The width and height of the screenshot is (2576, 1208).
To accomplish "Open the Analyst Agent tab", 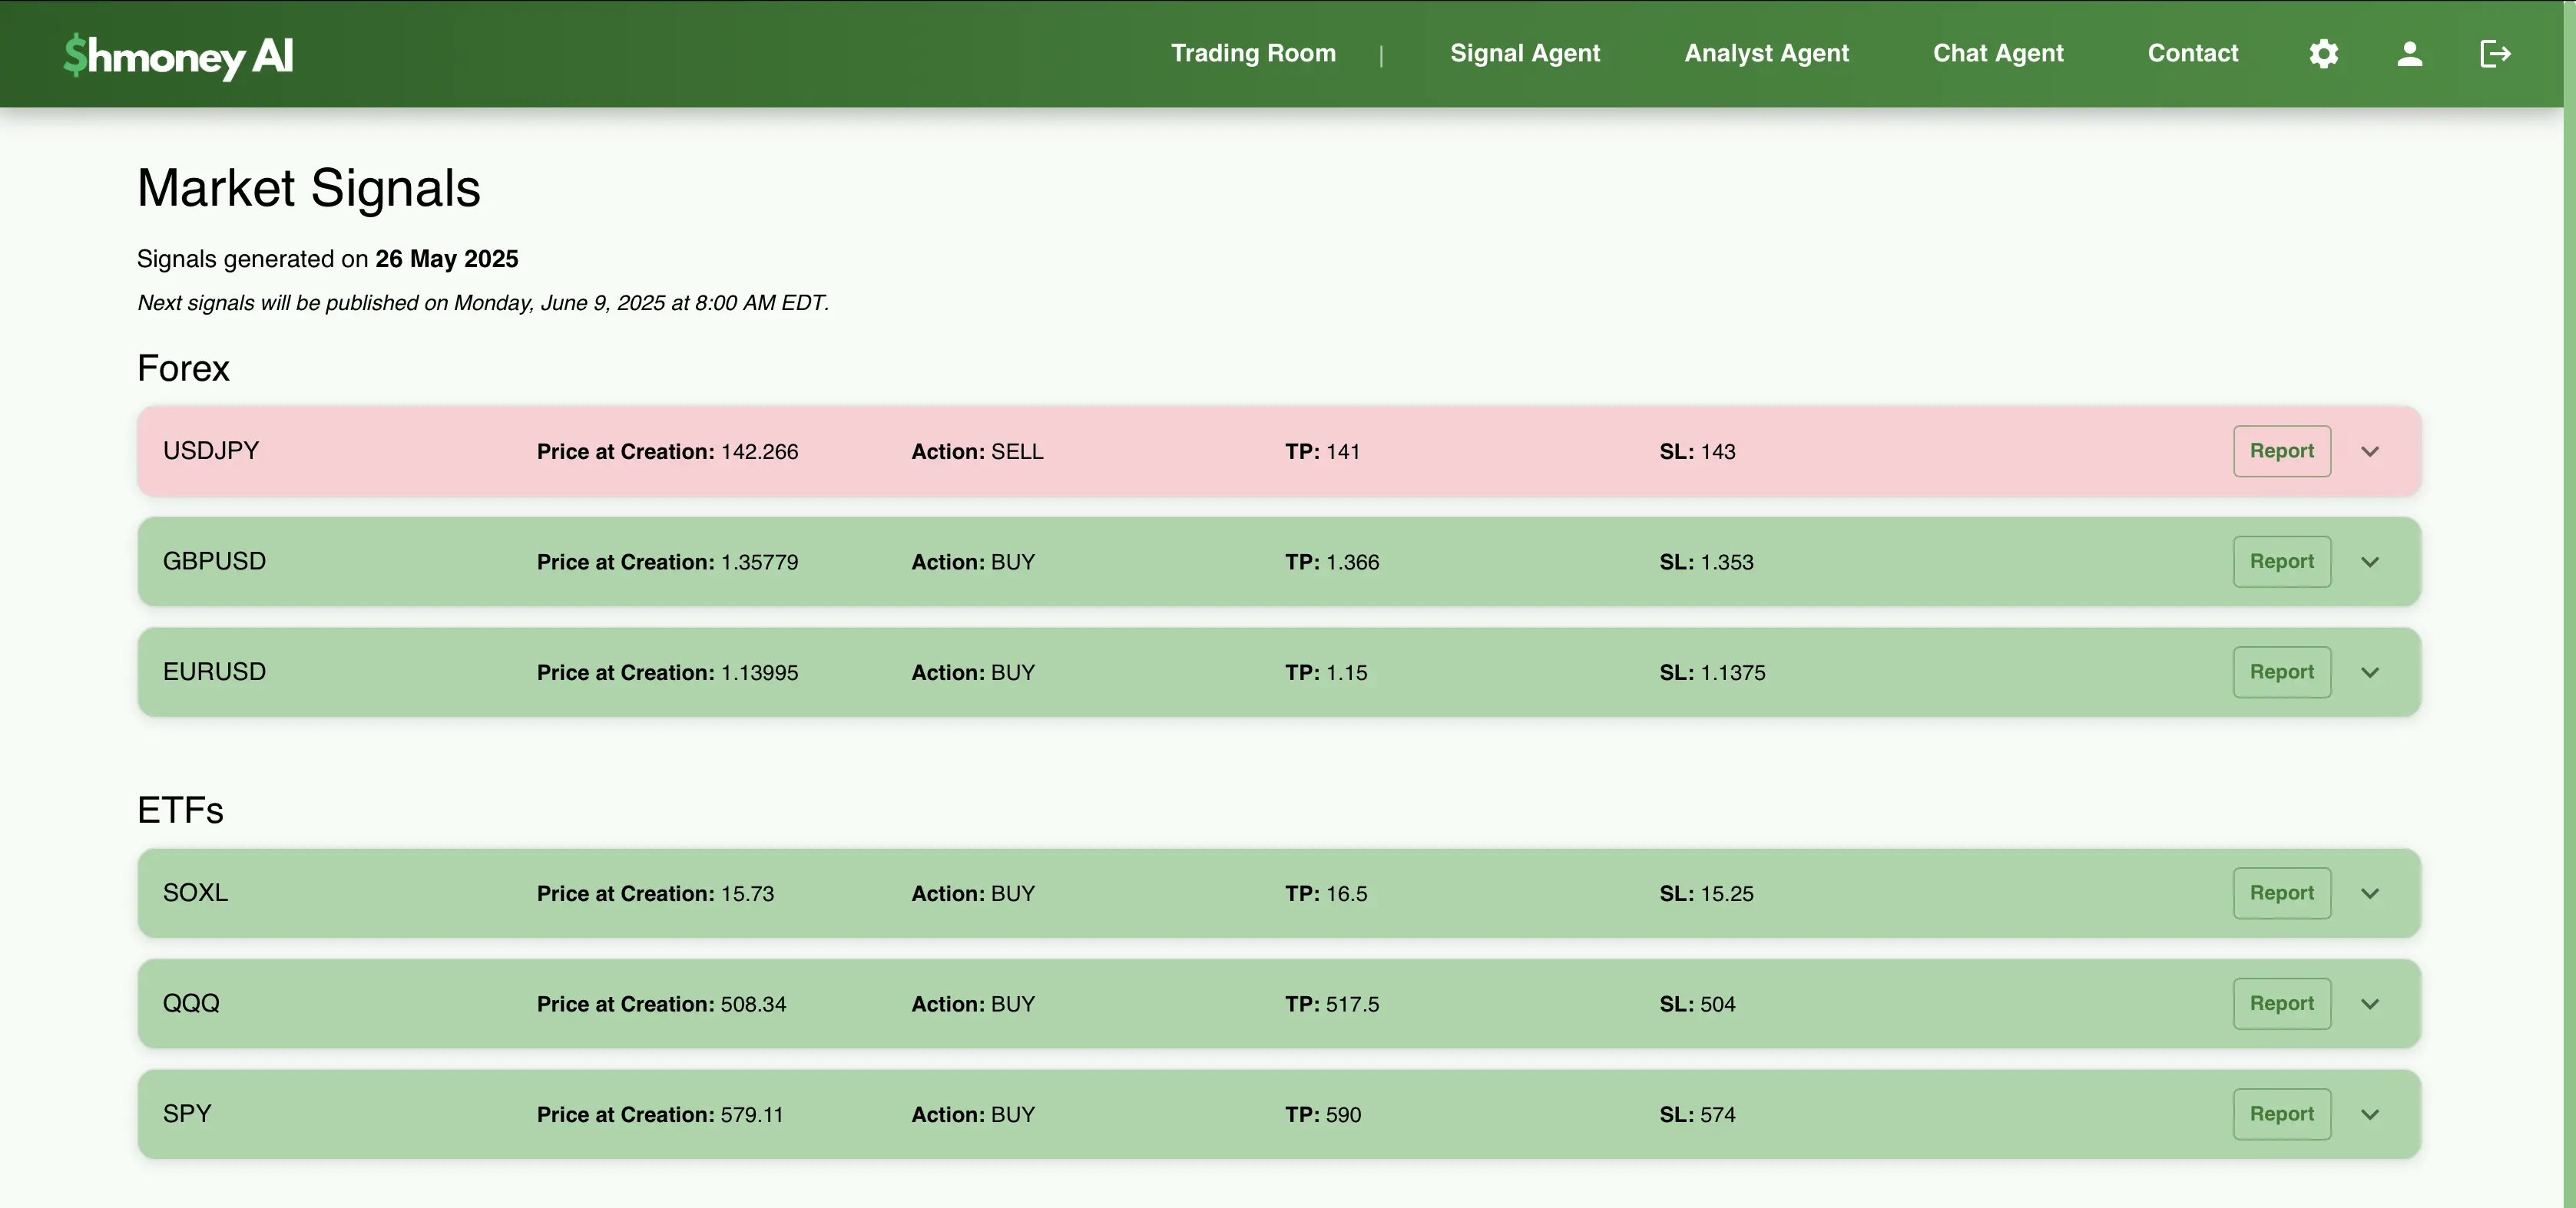I will coord(1766,53).
